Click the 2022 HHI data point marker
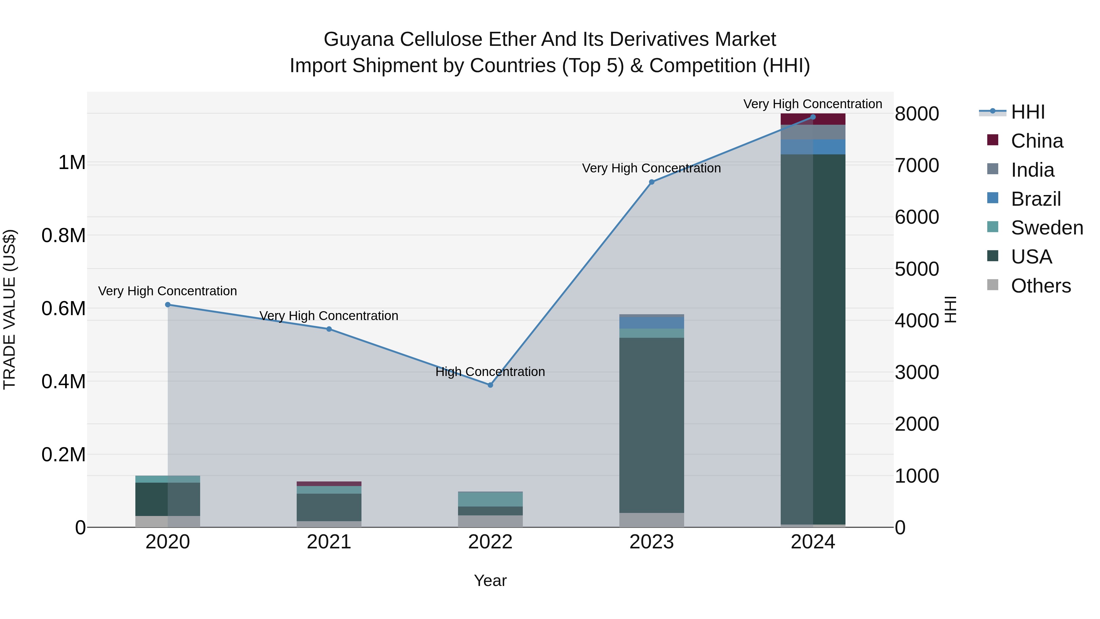Image resolution: width=1100 pixels, height=619 pixels. pos(490,385)
